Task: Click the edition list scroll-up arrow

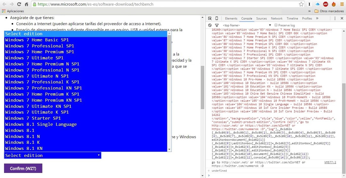Action: click(x=169, y=33)
